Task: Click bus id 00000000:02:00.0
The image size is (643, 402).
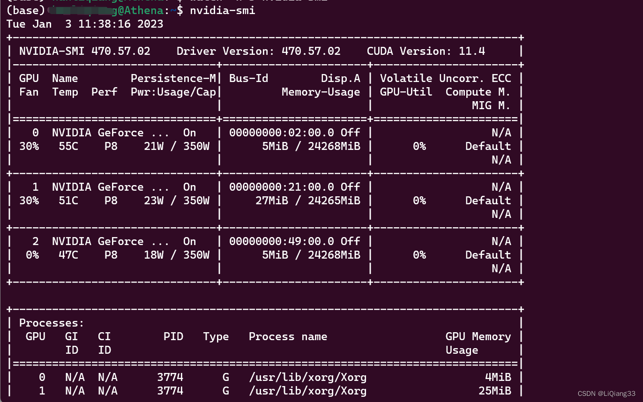Action: tap(282, 133)
